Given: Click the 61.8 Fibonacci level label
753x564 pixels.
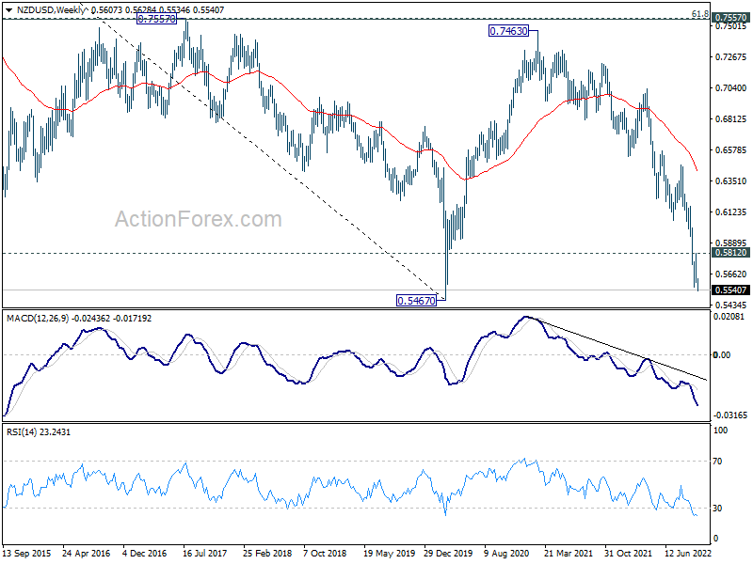Looking at the screenshot, I should pos(700,14).
